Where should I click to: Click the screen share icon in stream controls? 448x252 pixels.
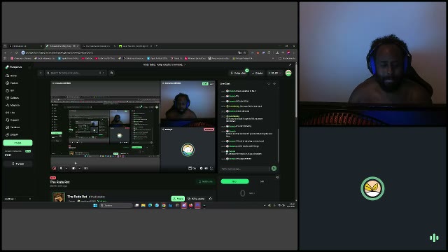85,168
